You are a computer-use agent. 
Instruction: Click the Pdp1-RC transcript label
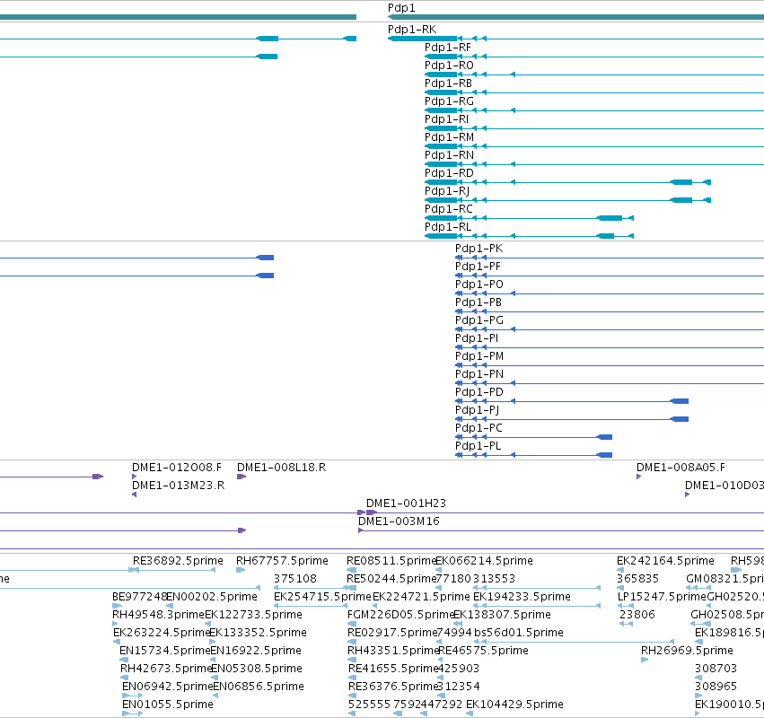(448, 209)
